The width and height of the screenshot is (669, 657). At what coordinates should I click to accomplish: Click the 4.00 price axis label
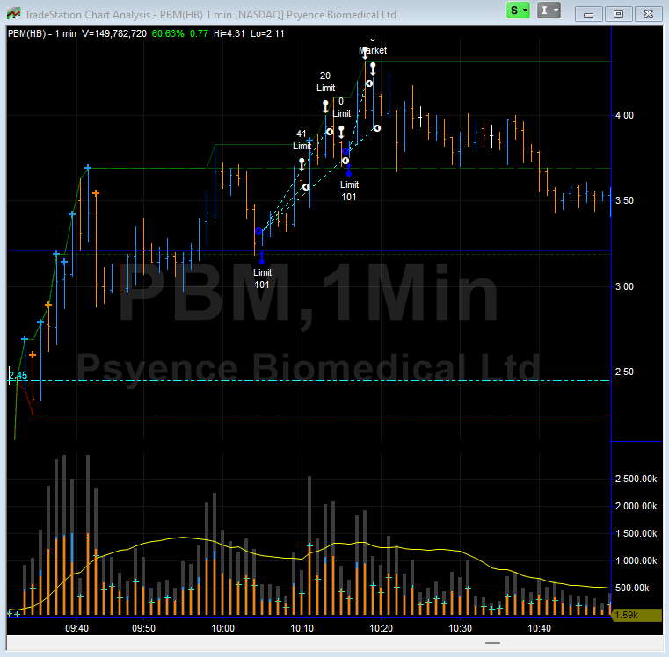tap(624, 115)
